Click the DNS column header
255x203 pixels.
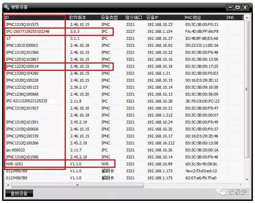point(234,17)
